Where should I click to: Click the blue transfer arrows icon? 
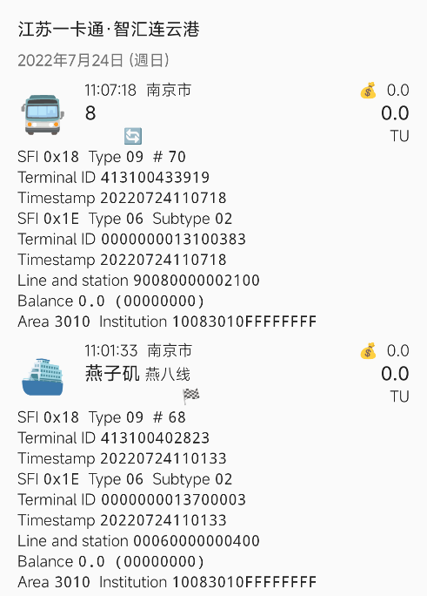(133, 136)
